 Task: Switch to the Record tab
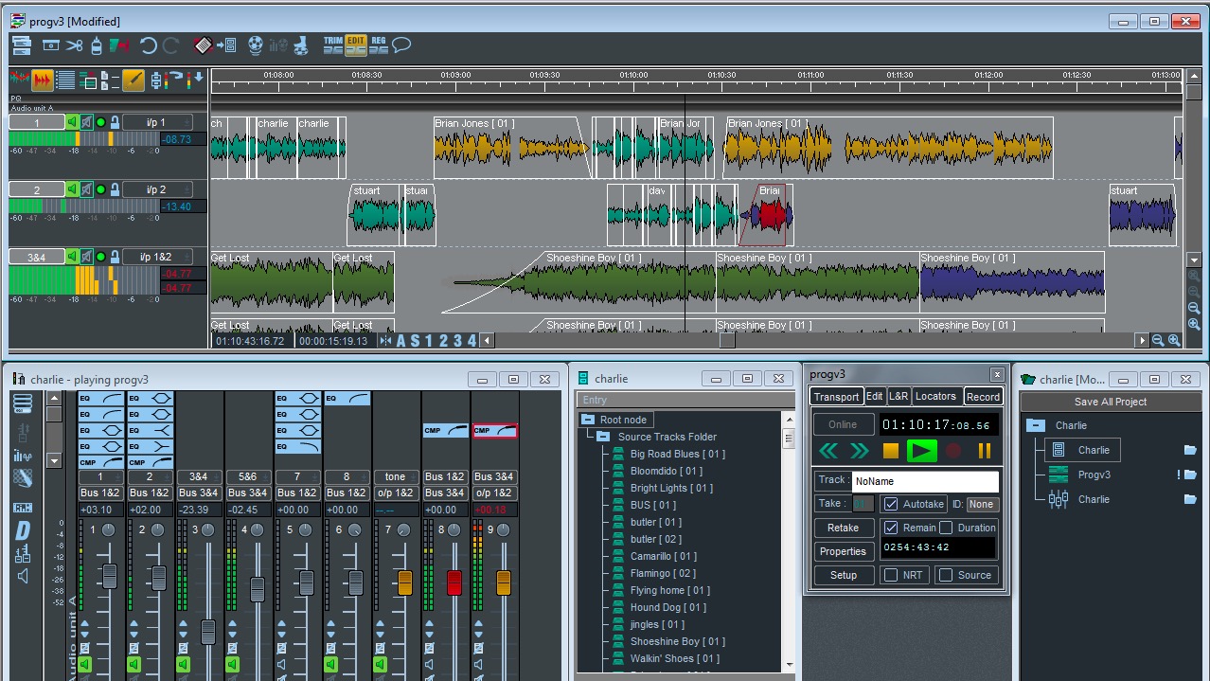983,397
